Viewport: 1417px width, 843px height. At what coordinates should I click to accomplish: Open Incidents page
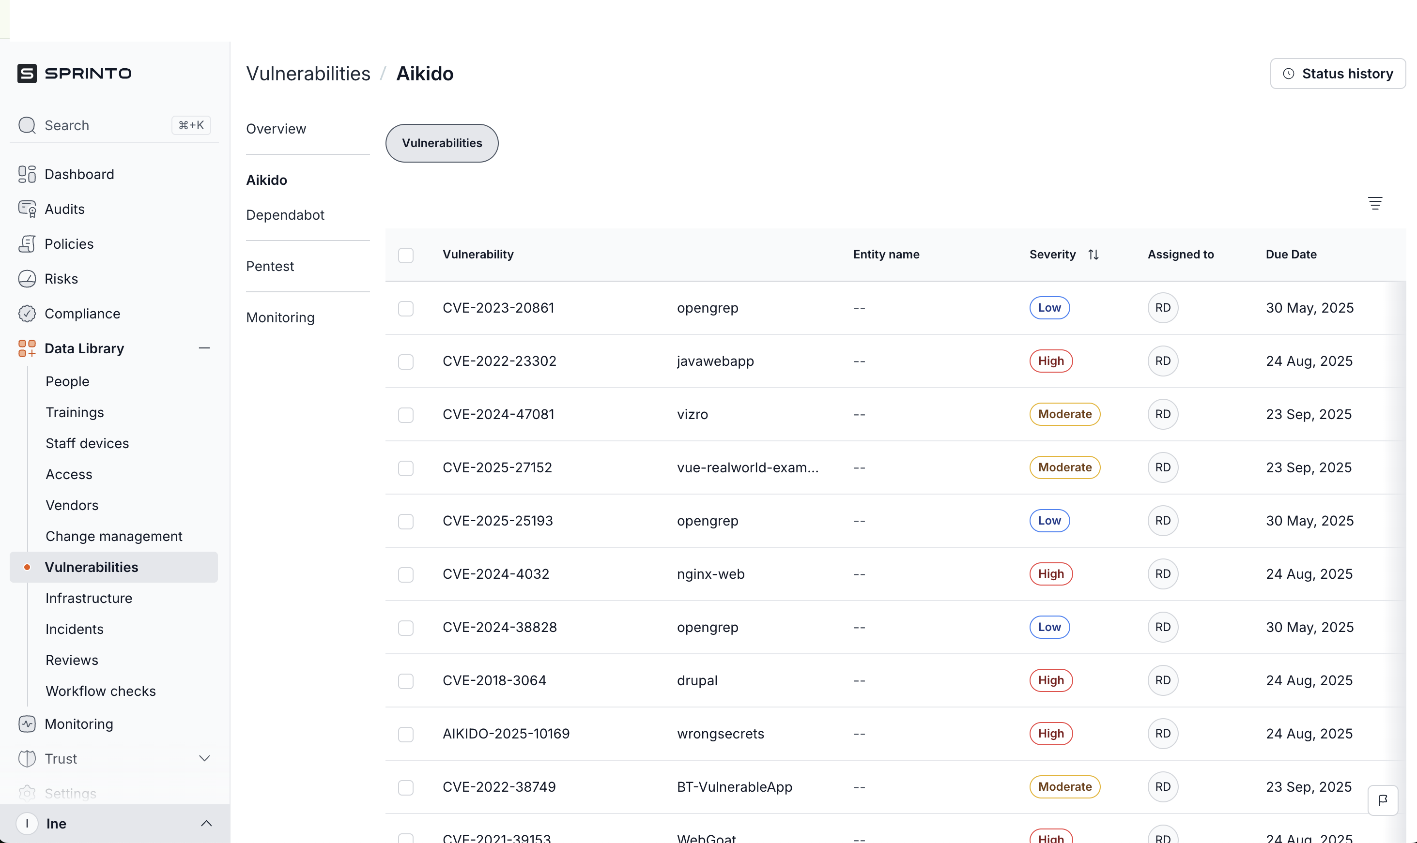point(75,629)
